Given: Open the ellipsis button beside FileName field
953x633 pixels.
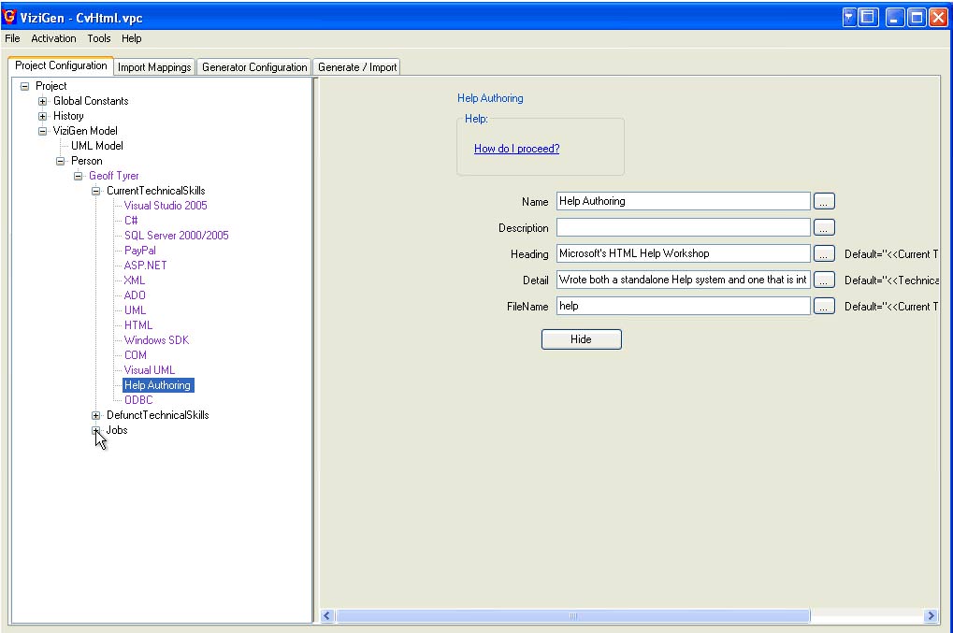Looking at the screenshot, I should click(x=824, y=306).
